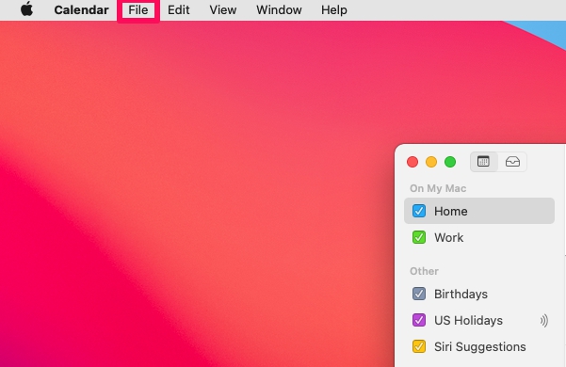Open the File menu
566x367 pixels.
coord(138,9)
